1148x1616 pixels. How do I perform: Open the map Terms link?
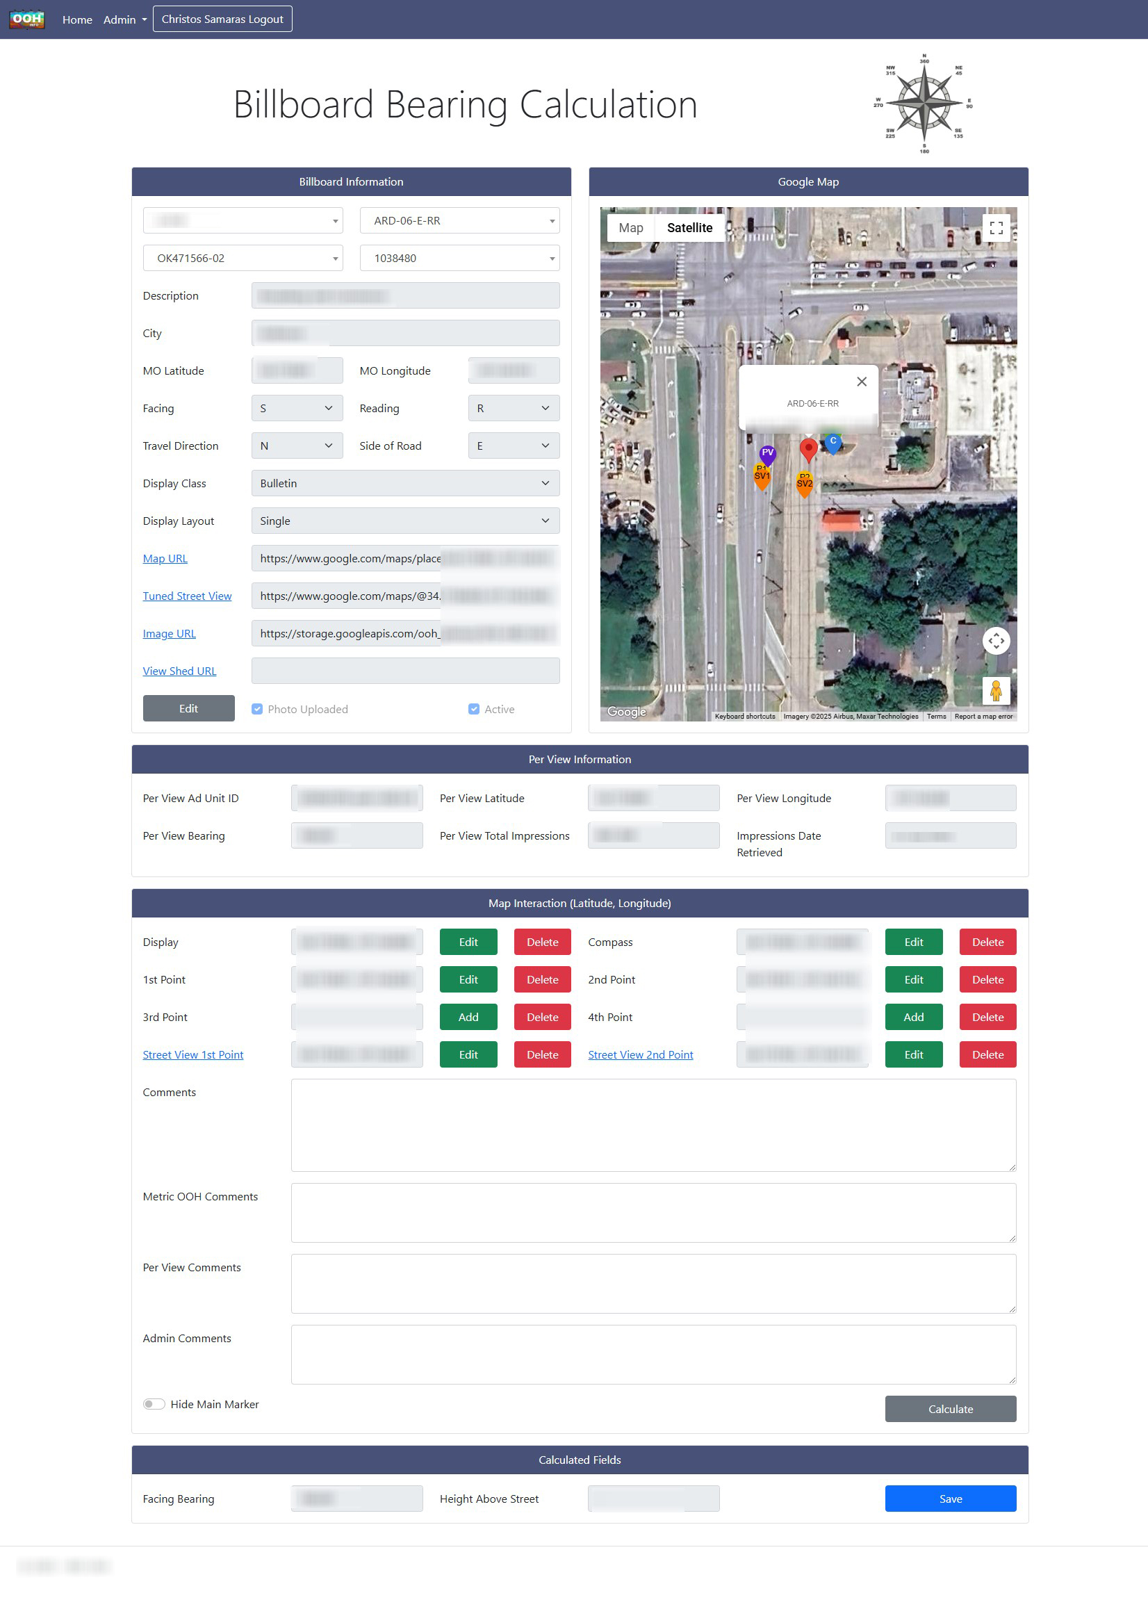pos(936,716)
